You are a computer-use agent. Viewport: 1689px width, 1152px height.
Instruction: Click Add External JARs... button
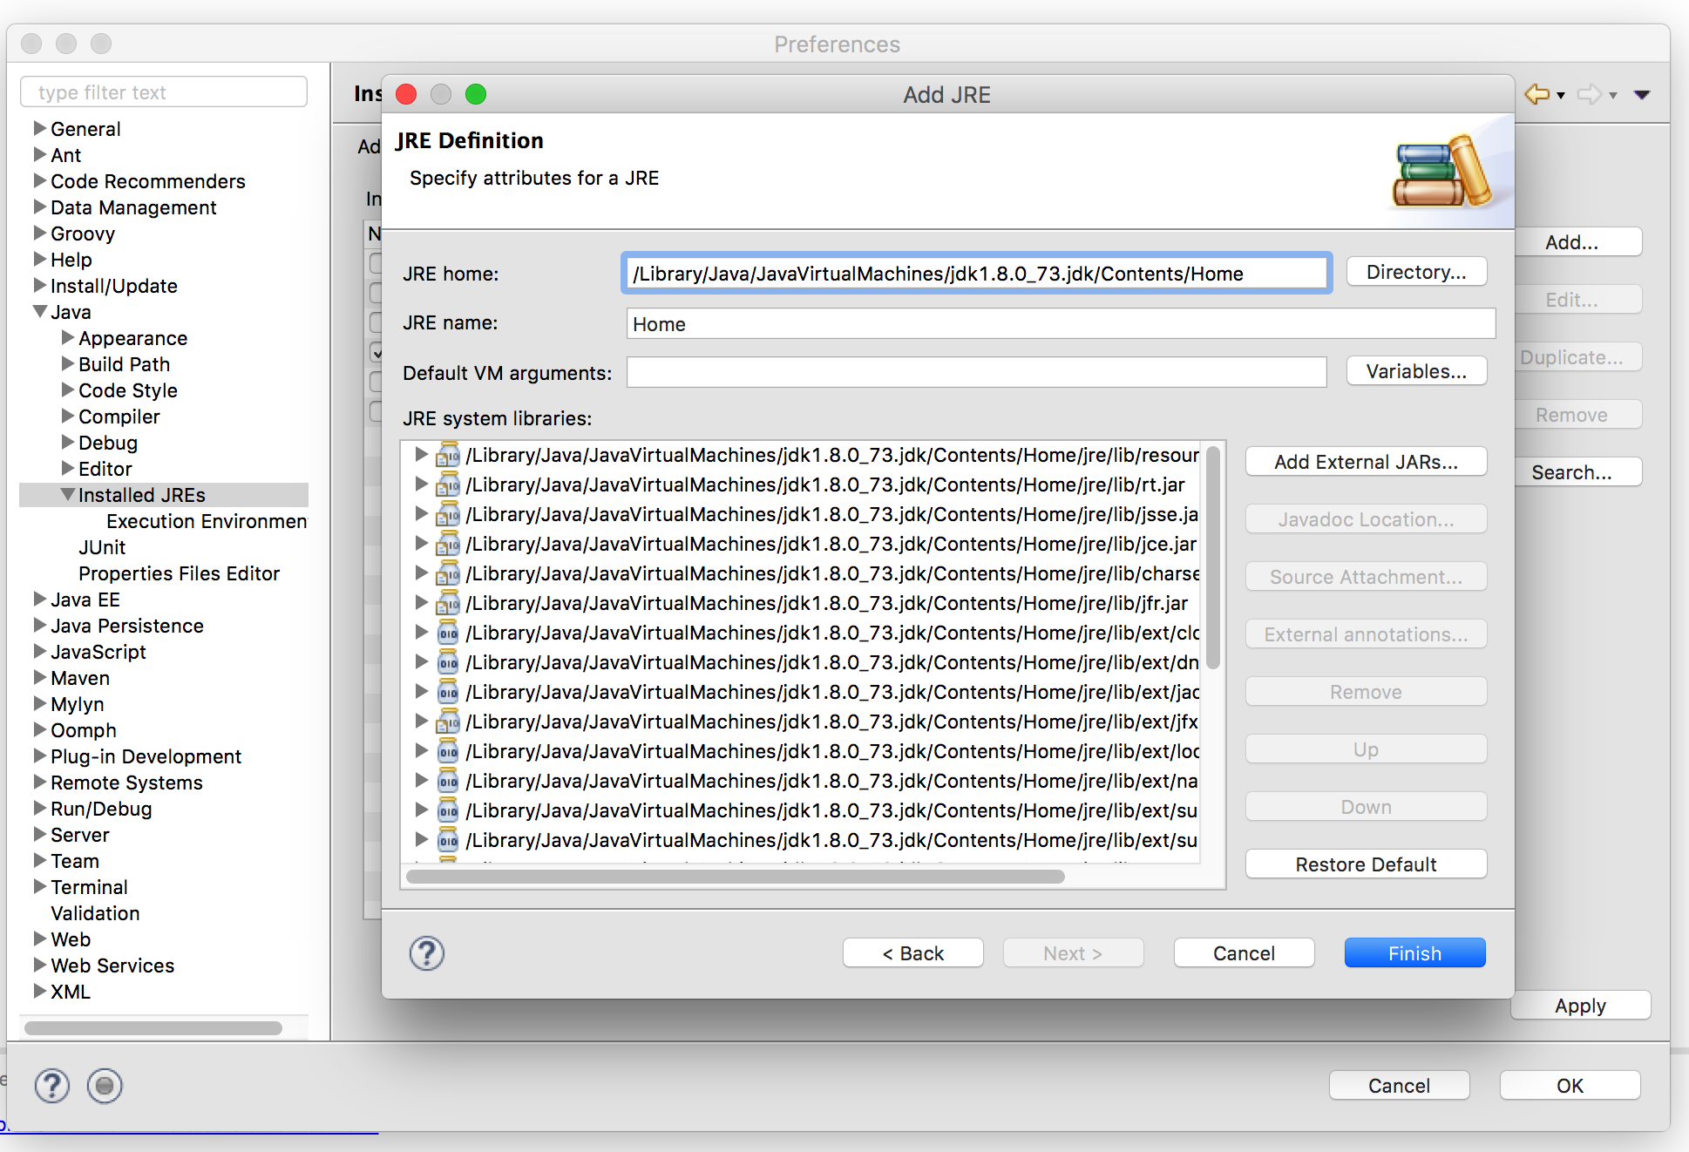coord(1366,462)
